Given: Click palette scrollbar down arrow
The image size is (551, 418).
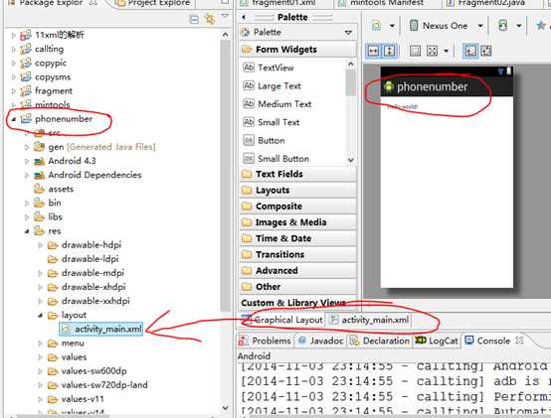Looking at the screenshot, I should coord(350,160).
